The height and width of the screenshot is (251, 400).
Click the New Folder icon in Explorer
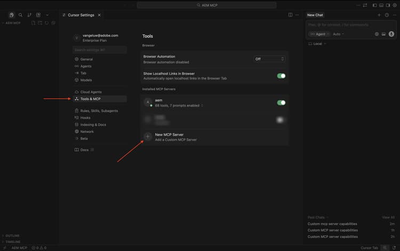click(40, 23)
